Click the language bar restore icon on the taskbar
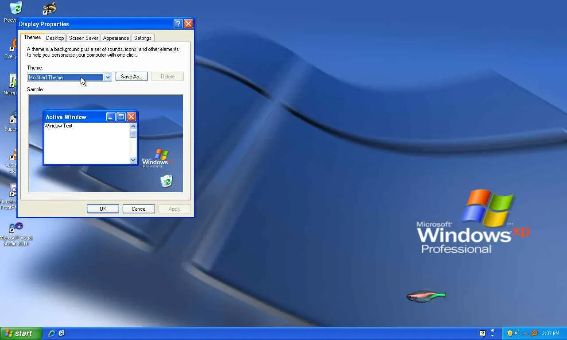Image resolution: width=567 pixels, height=340 pixels. click(493, 331)
